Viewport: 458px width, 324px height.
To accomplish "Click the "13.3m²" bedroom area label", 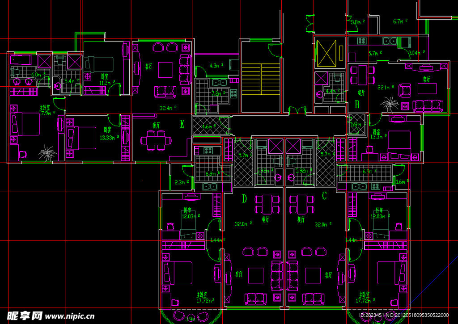I will click(379, 137).
